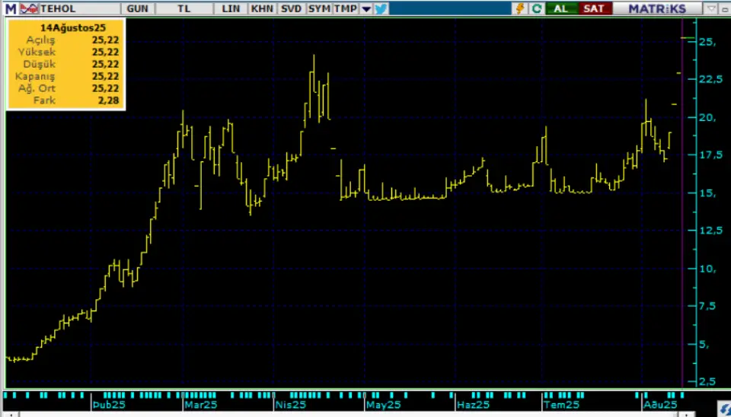Click the small chart icon beside TEHOL
Viewport: 731px width, 417px height.
click(x=29, y=8)
